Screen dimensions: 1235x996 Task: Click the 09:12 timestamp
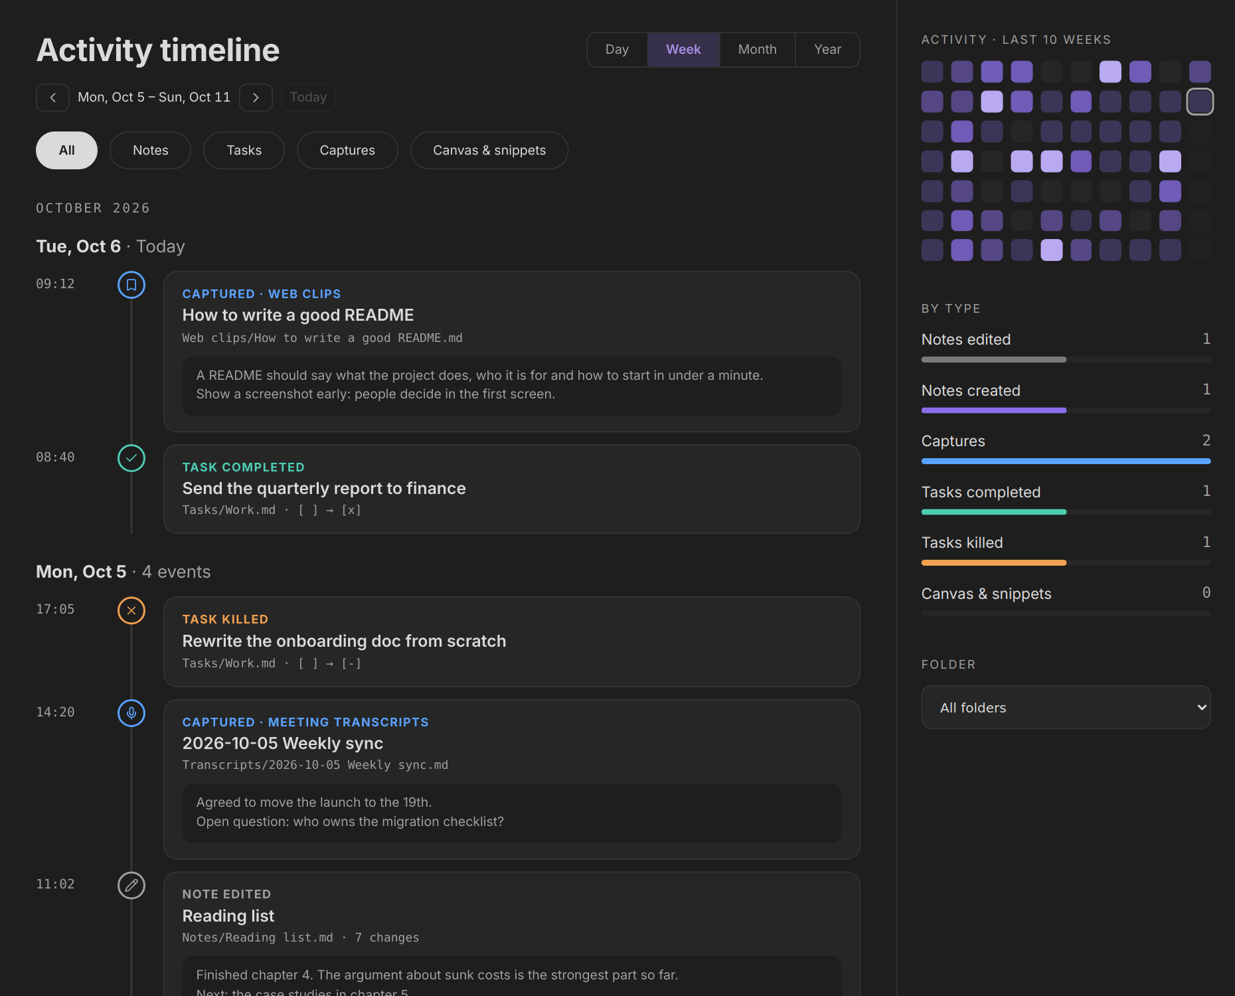[55, 284]
